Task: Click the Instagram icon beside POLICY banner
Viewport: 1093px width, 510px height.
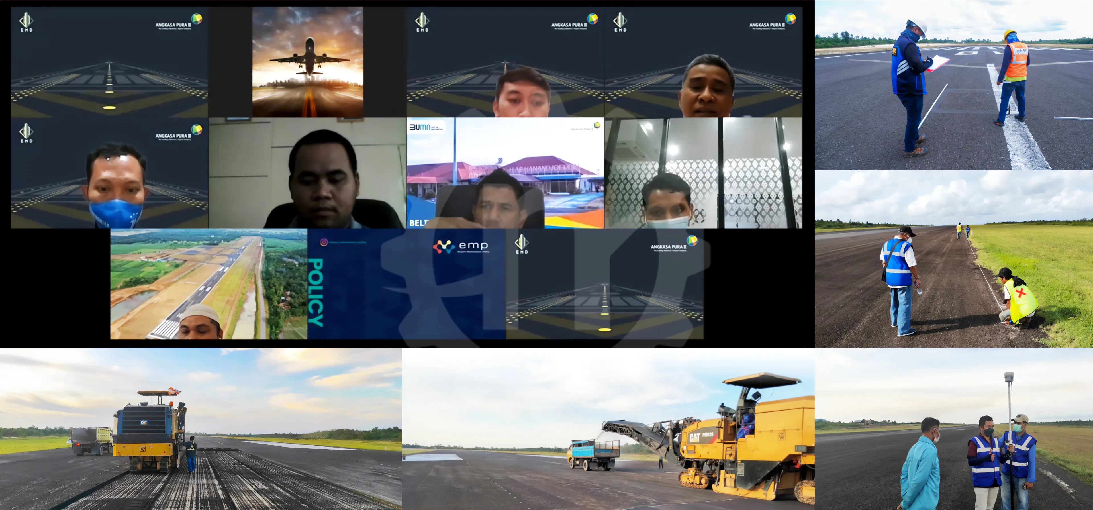Action: [x=324, y=242]
